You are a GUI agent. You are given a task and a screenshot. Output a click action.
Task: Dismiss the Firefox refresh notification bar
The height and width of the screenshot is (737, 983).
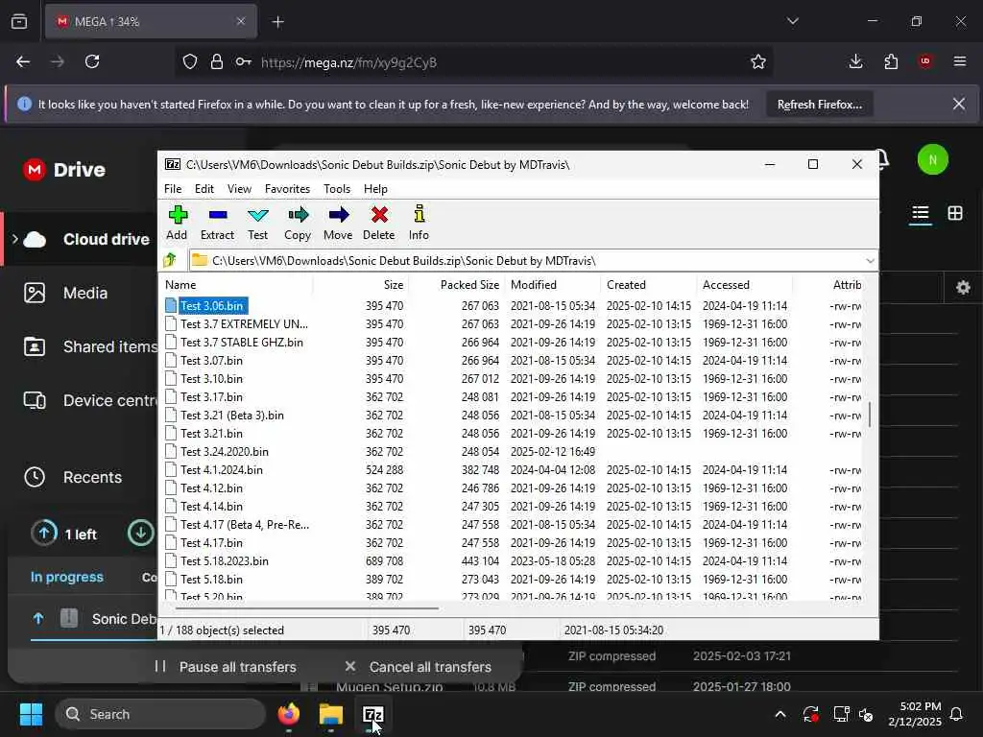pos(959,104)
